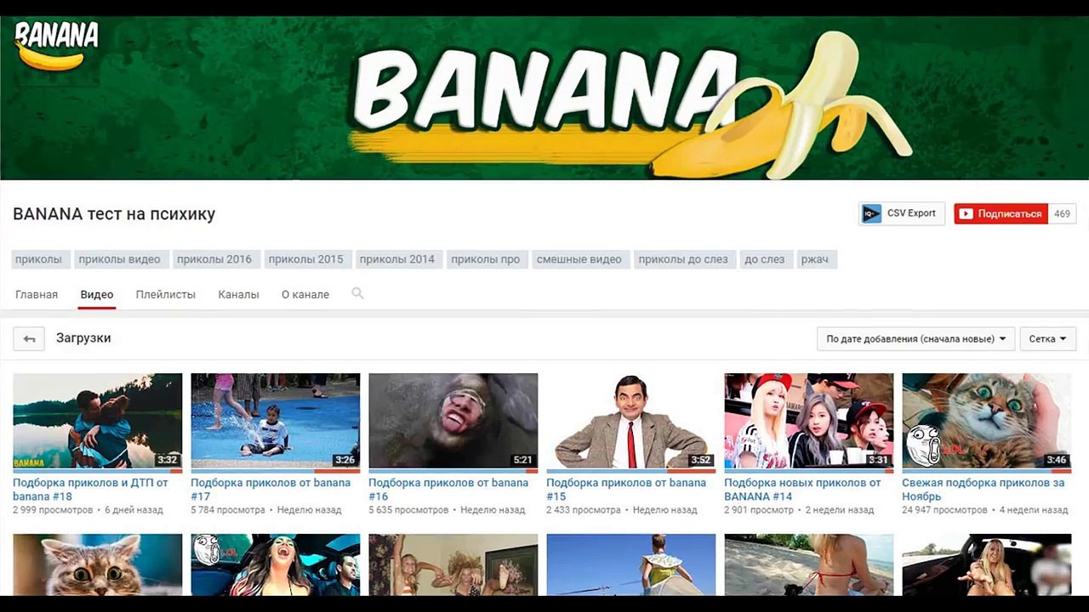The height and width of the screenshot is (612, 1089).
Task: Click the 2 999 просмотров view count
Action: coord(53,511)
